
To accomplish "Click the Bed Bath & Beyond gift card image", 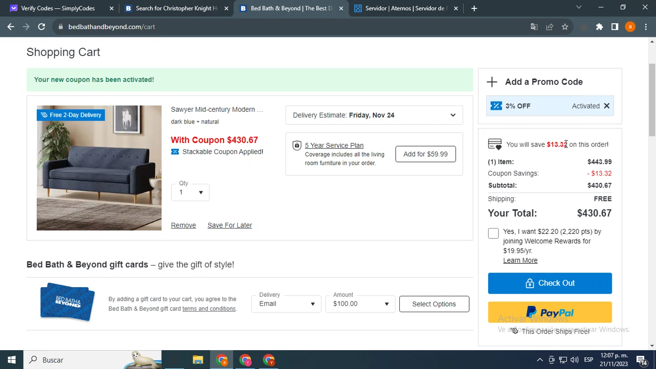I will [x=67, y=302].
